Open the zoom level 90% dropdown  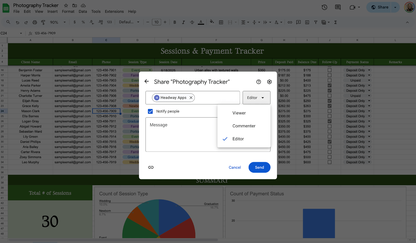[58, 22]
